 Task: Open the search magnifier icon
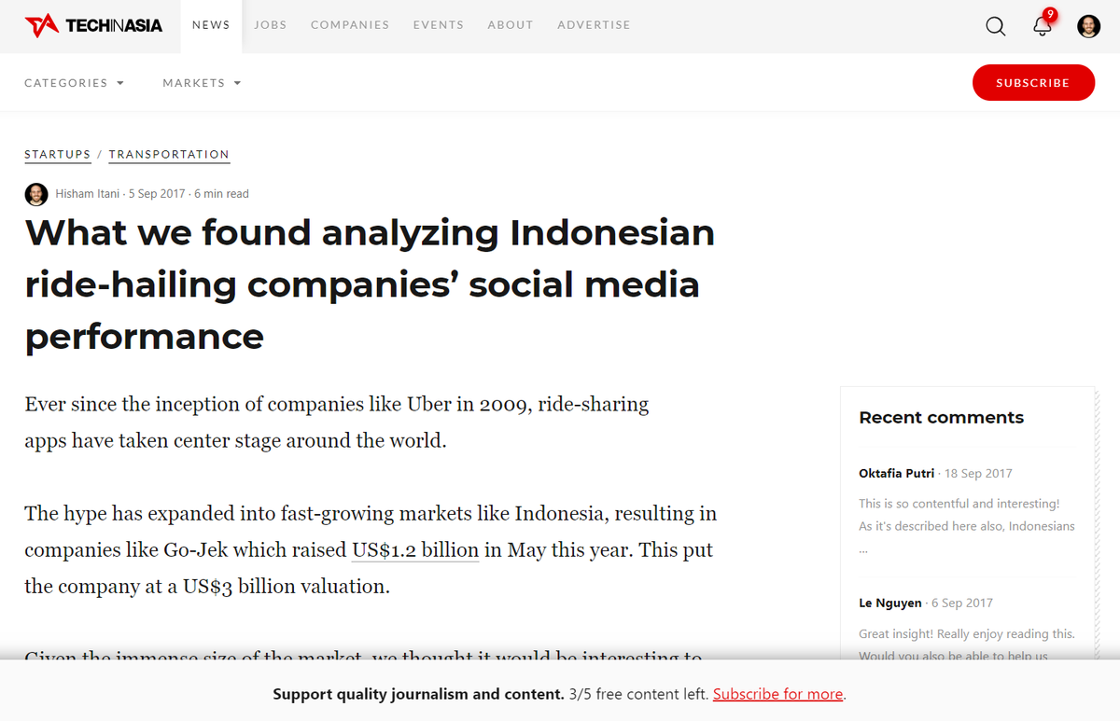click(996, 26)
